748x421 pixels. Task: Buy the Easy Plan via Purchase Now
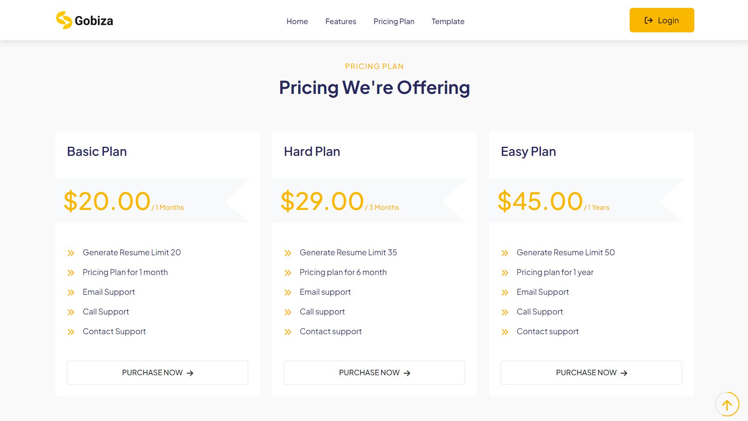click(x=591, y=372)
